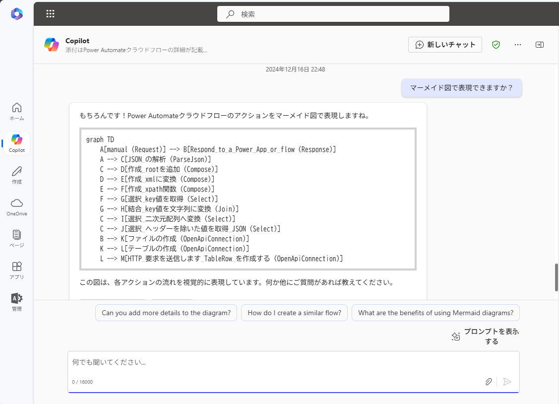Click the closing sentence この図は、各アクション...
The image size is (559, 404).
238,282
